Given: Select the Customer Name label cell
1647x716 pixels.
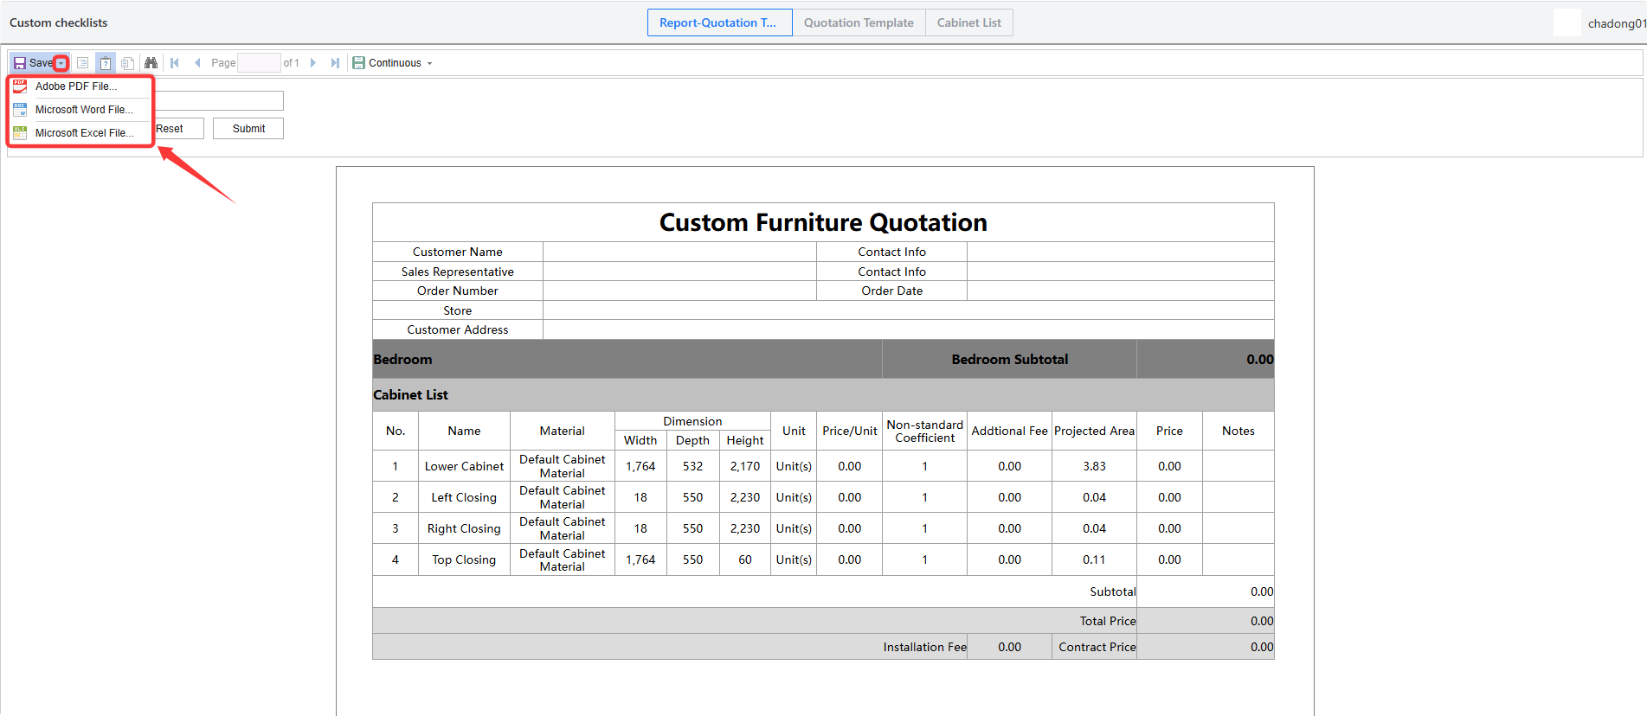Looking at the screenshot, I should [x=458, y=252].
